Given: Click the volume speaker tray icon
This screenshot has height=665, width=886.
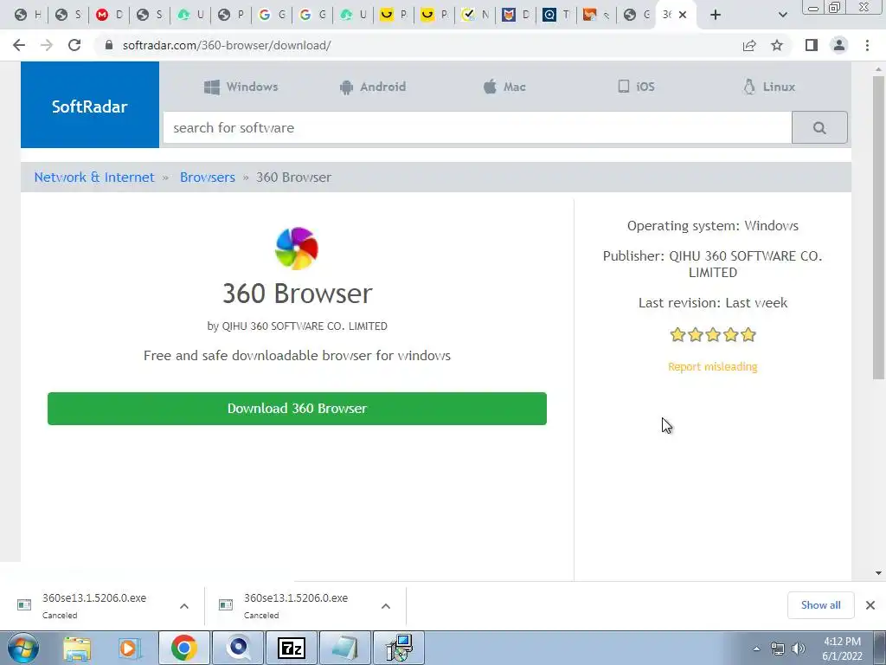Looking at the screenshot, I should tap(799, 649).
